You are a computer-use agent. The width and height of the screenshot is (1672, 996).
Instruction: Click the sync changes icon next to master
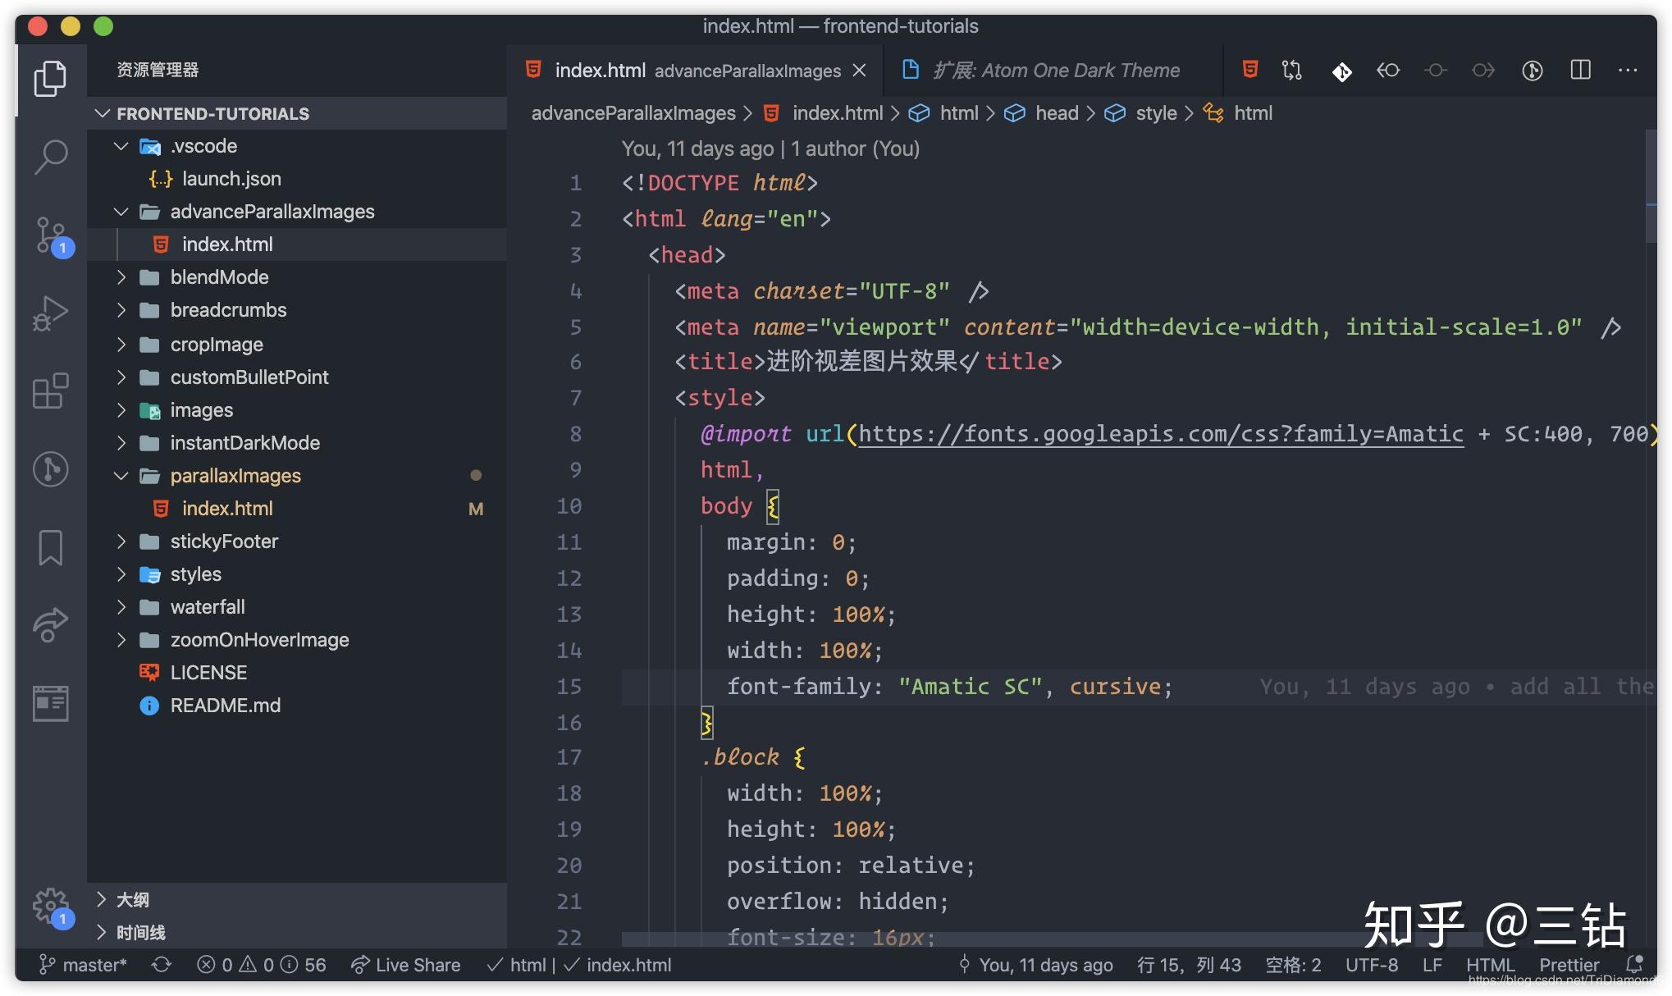pyautogui.click(x=162, y=965)
